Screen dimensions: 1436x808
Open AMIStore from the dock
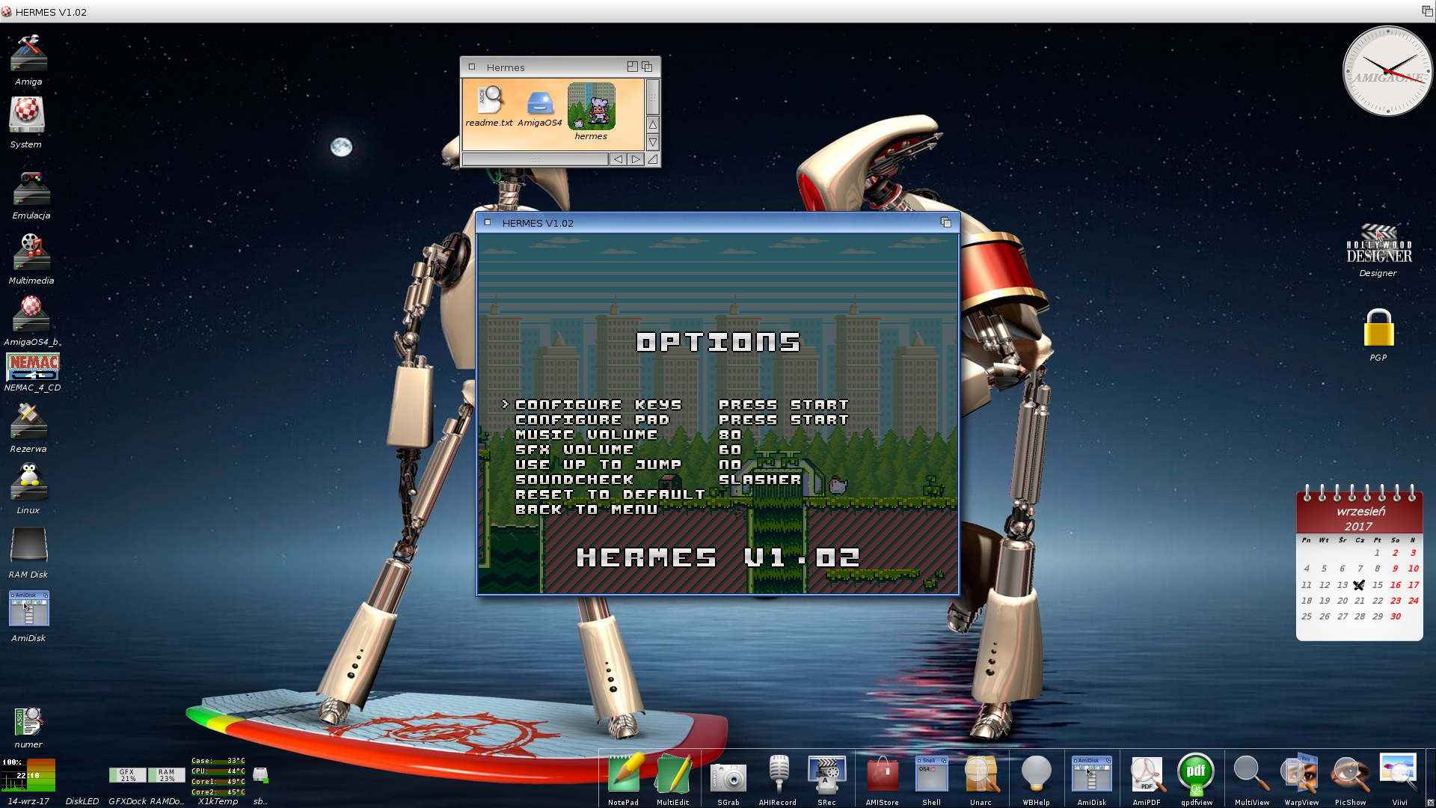point(883,774)
